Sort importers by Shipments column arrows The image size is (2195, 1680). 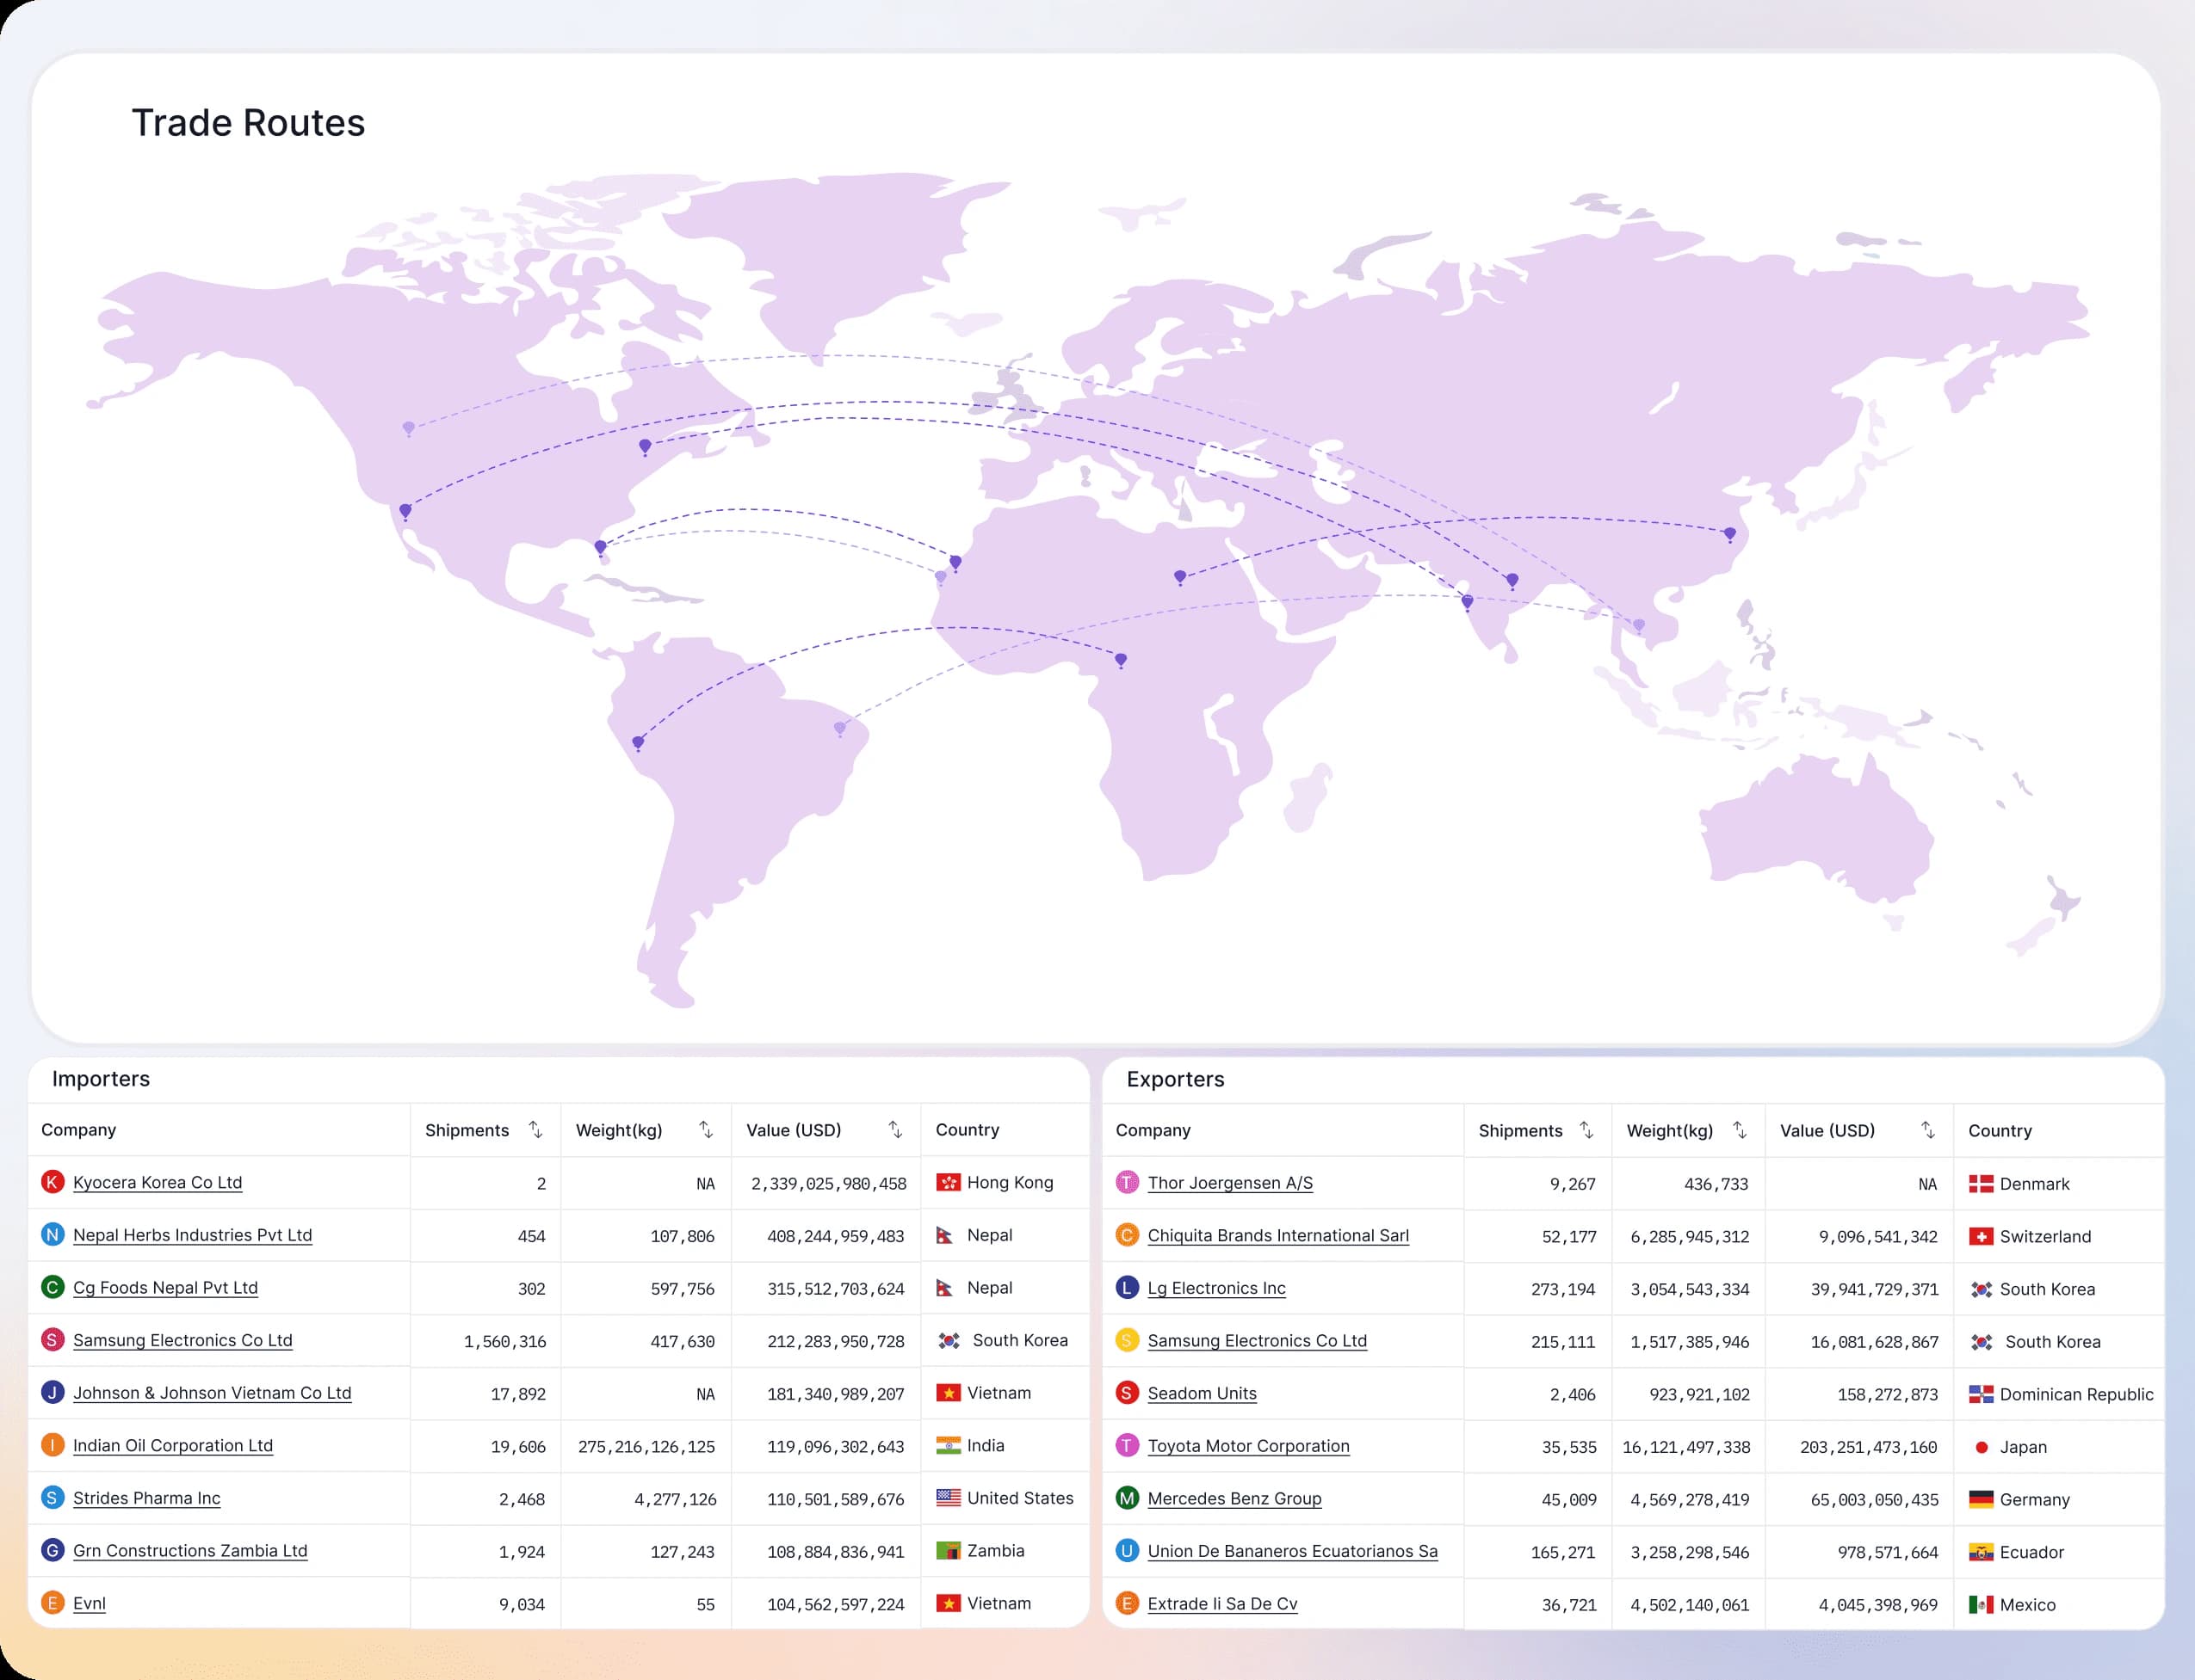coord(535,1129)
